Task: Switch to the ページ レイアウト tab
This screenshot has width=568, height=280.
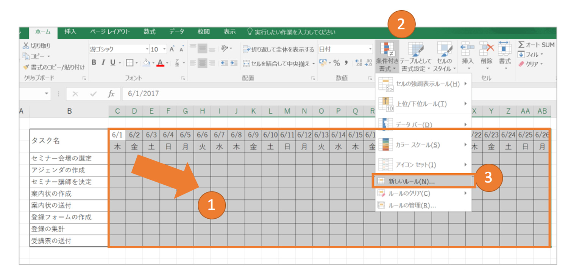Action: pyautogui.click(x=110, y=32)
